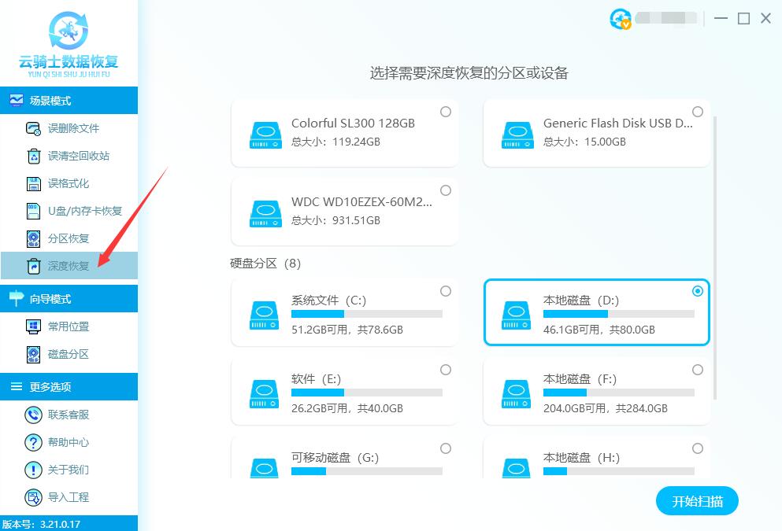This screenshot has width=782, height=531.
Task: Select the 本地磁盘 (H:) radio button
Action: point(698,448)
